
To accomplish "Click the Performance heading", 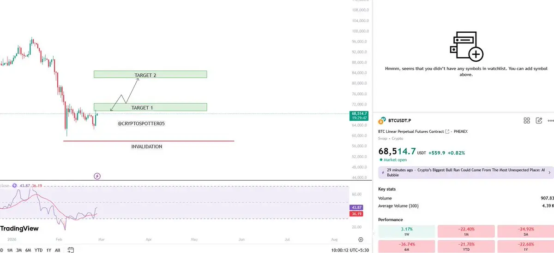I will point(391,220).
